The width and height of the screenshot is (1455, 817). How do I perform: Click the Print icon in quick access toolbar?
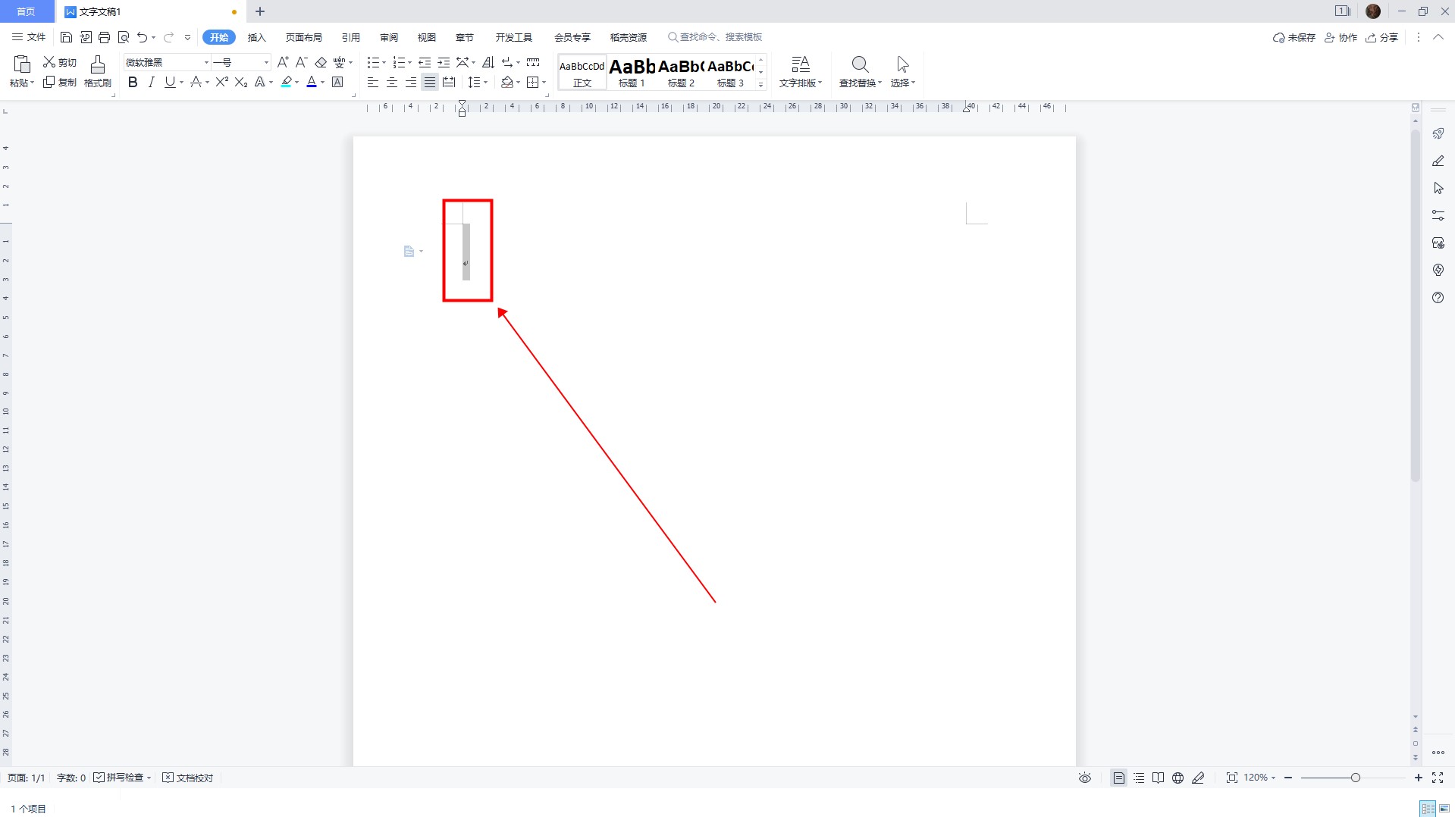click(x=105, y=37)
